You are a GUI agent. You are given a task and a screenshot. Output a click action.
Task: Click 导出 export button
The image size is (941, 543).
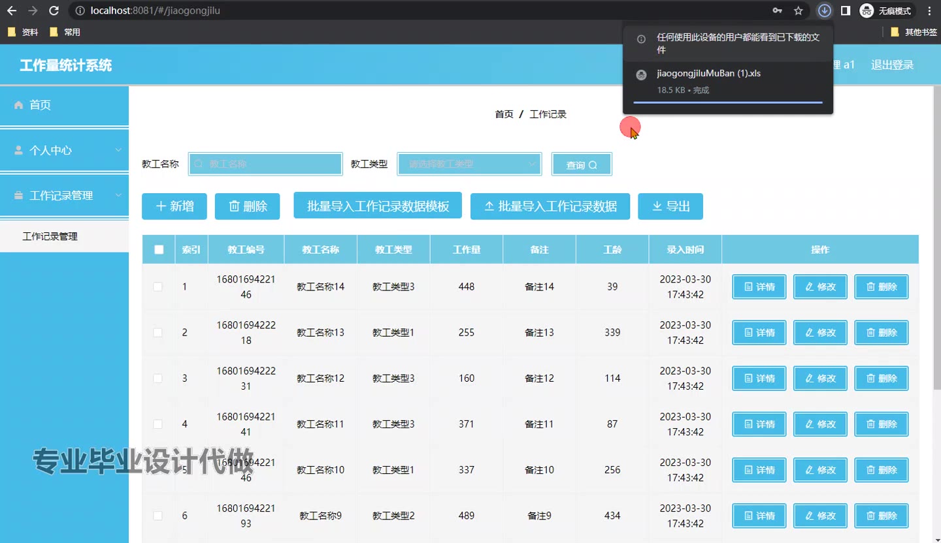point(670,206)
